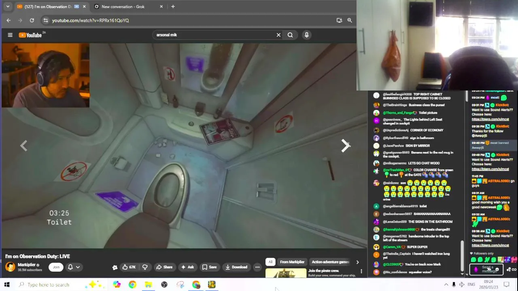Share the video

[164, 267]
